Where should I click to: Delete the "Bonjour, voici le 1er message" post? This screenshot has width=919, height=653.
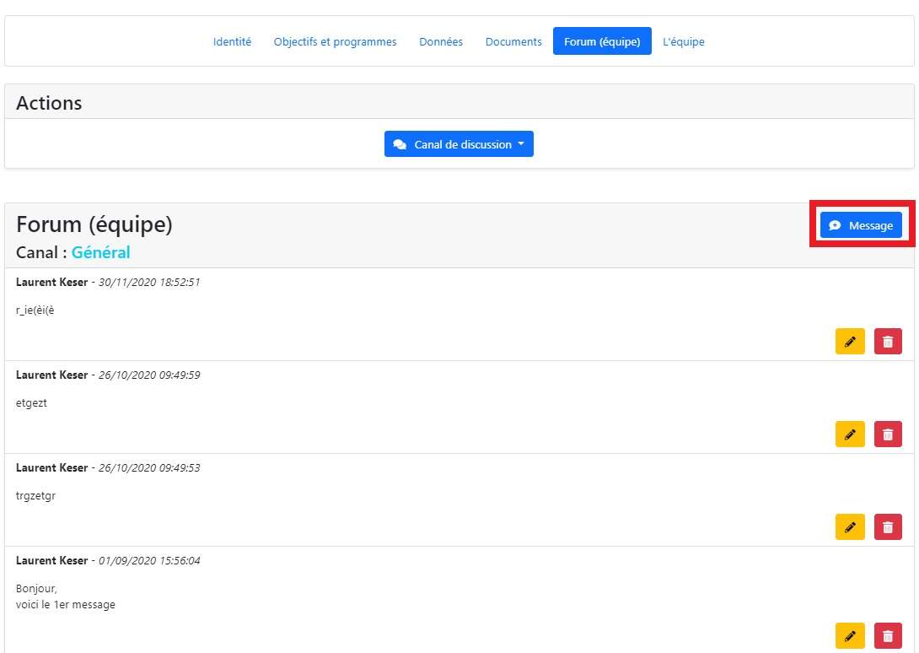888,636
